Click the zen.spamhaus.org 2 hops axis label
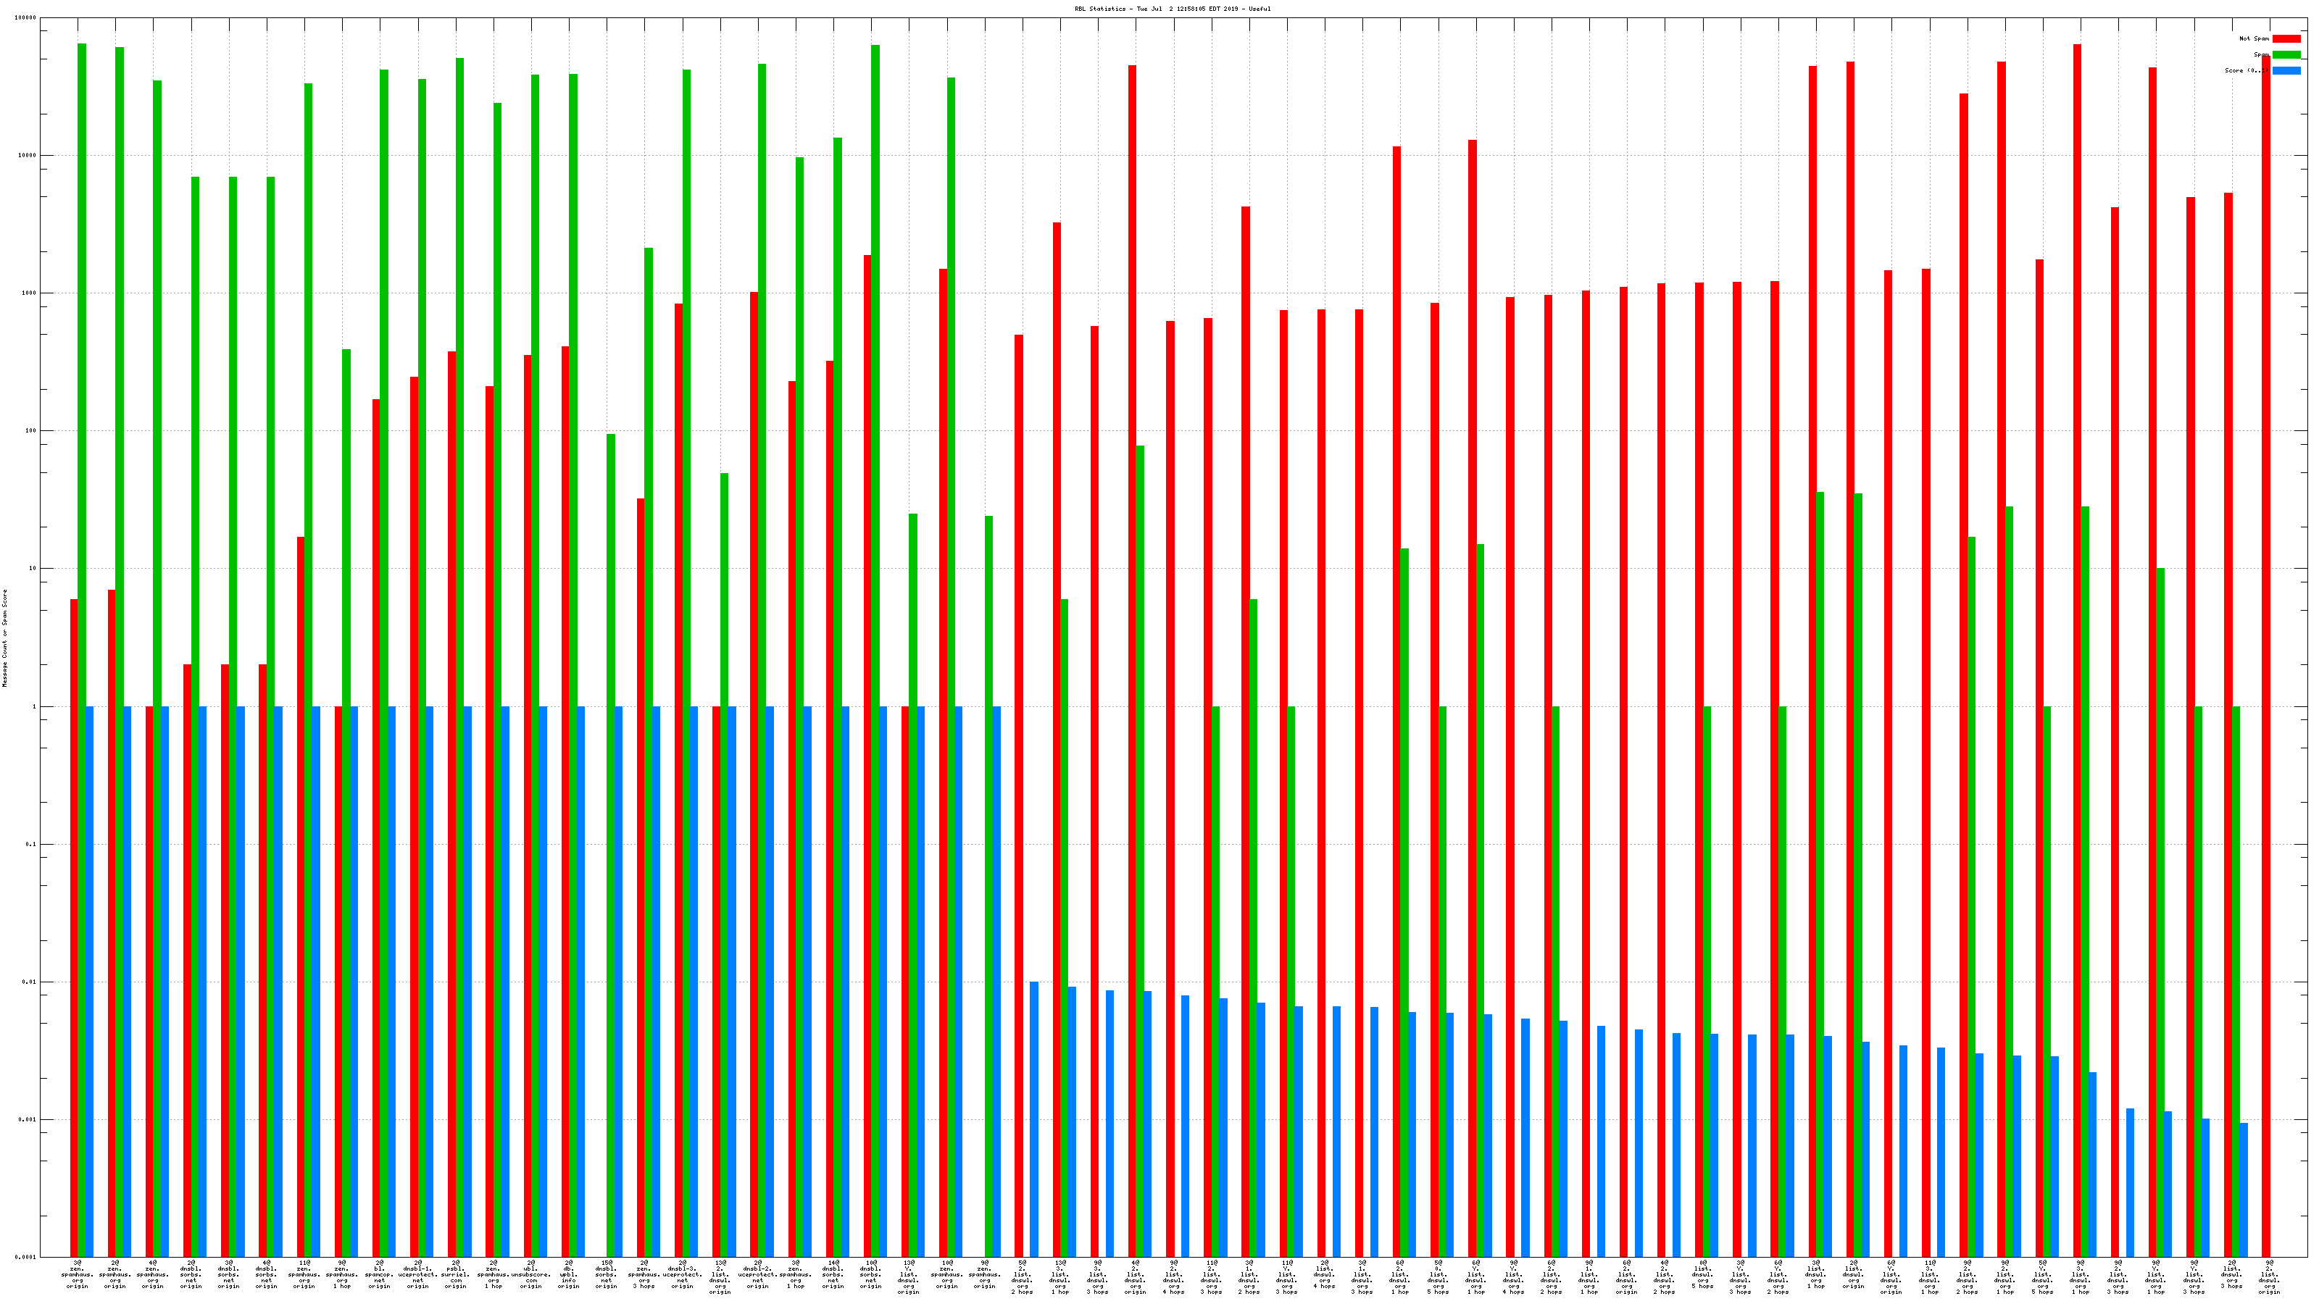The height and width of the screenshot is (1304, 2319). click(x=115, y=1274)
